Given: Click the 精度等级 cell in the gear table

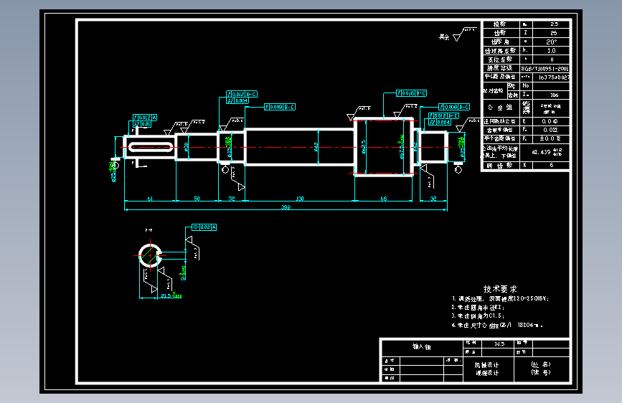Looking at the screenshot, I should point(500,68).
